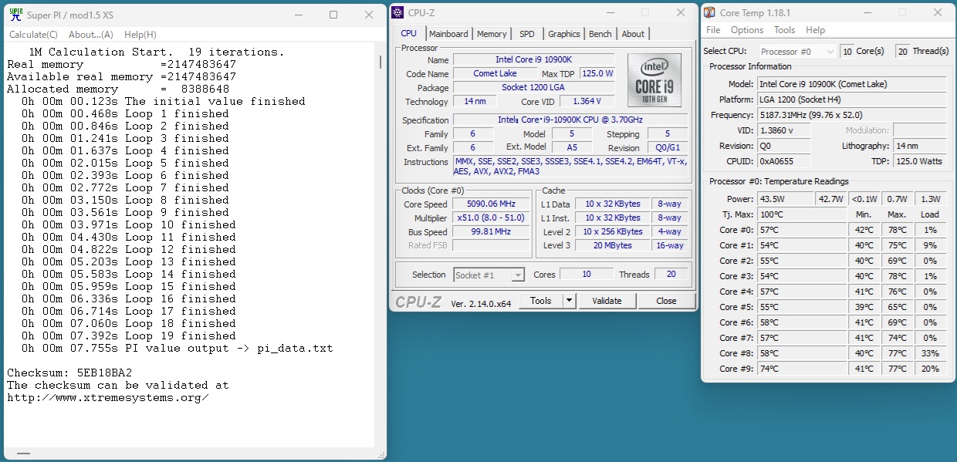
Task: Open the Calculate(C) menu in Super PI
Action: pyautogui.click(x=33, y=35)
